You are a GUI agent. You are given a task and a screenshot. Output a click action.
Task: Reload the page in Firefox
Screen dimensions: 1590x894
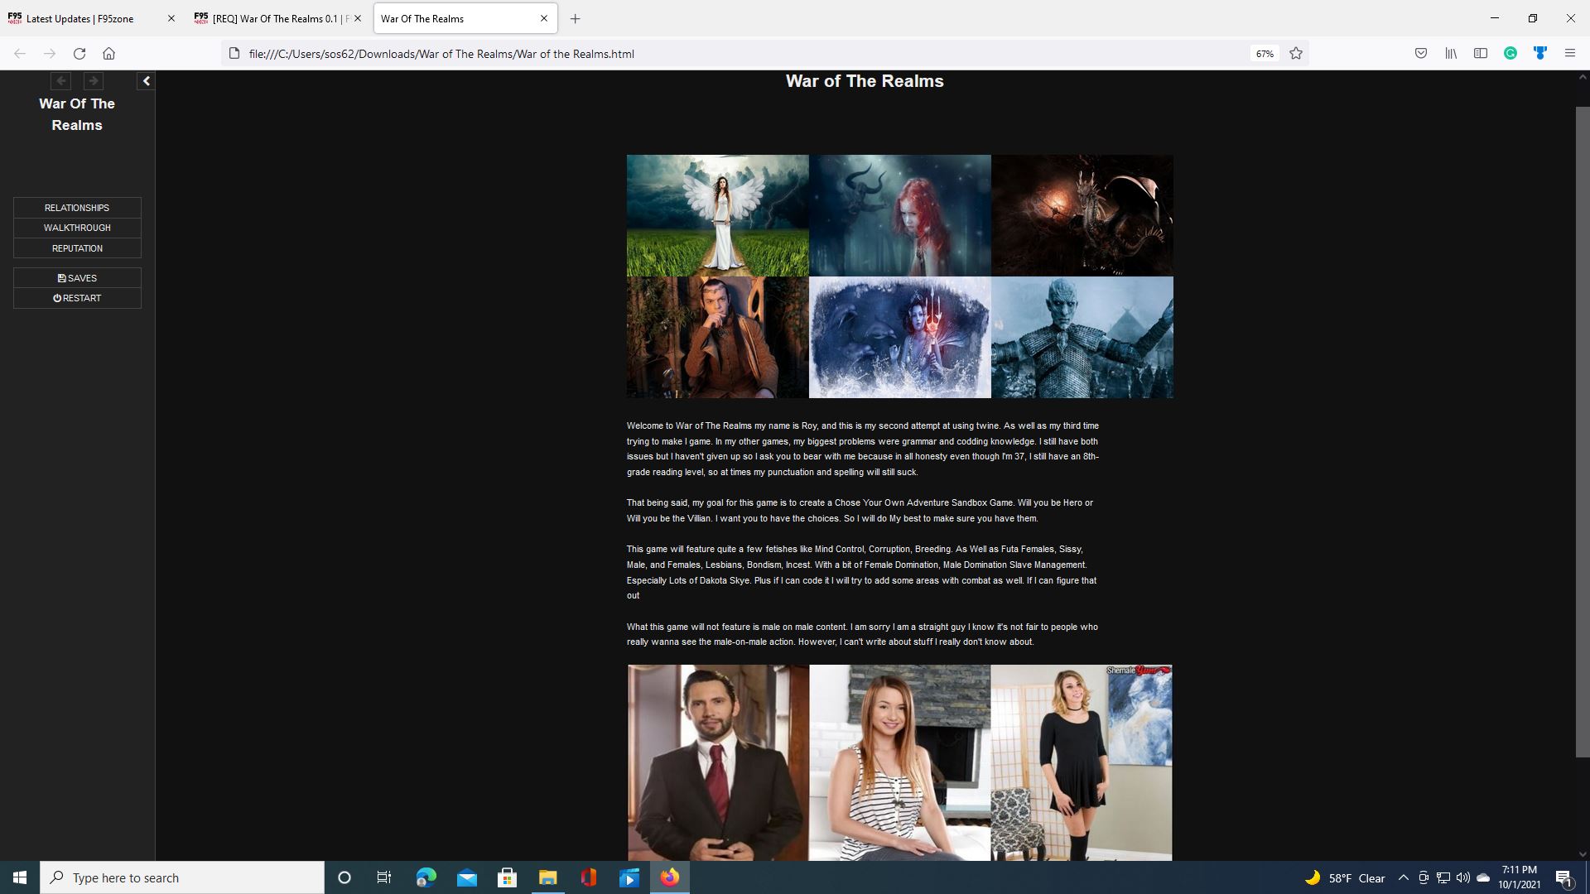[79, 54]
